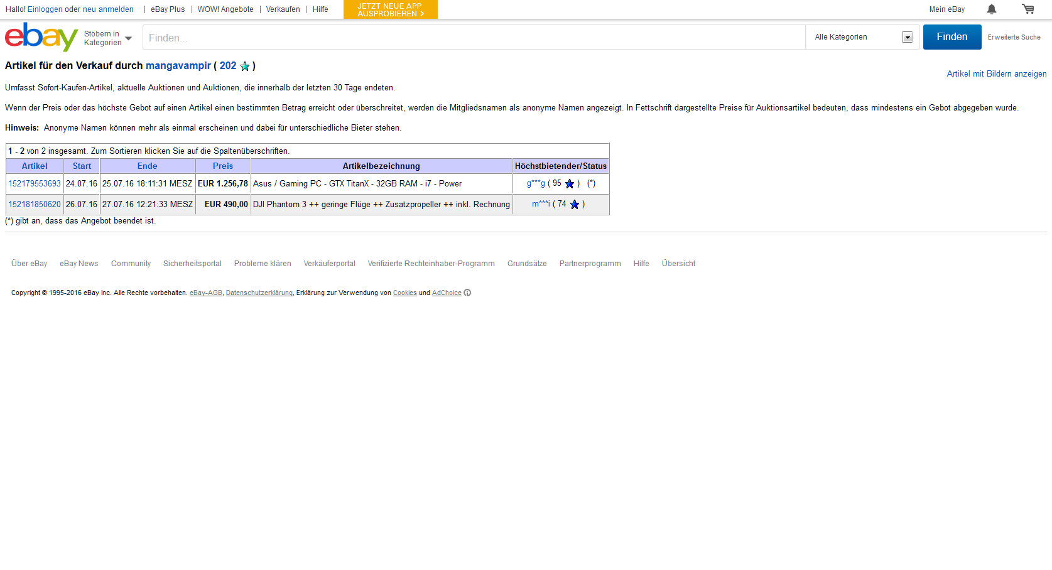Open item number 152181850620
Screen dimensions: 1052x570
pyautogui.click(x=35, y=204)
